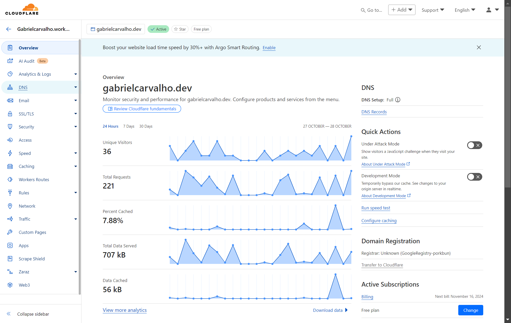Open the Support dropdown
The image size is (511, 323).
(433, 10)
